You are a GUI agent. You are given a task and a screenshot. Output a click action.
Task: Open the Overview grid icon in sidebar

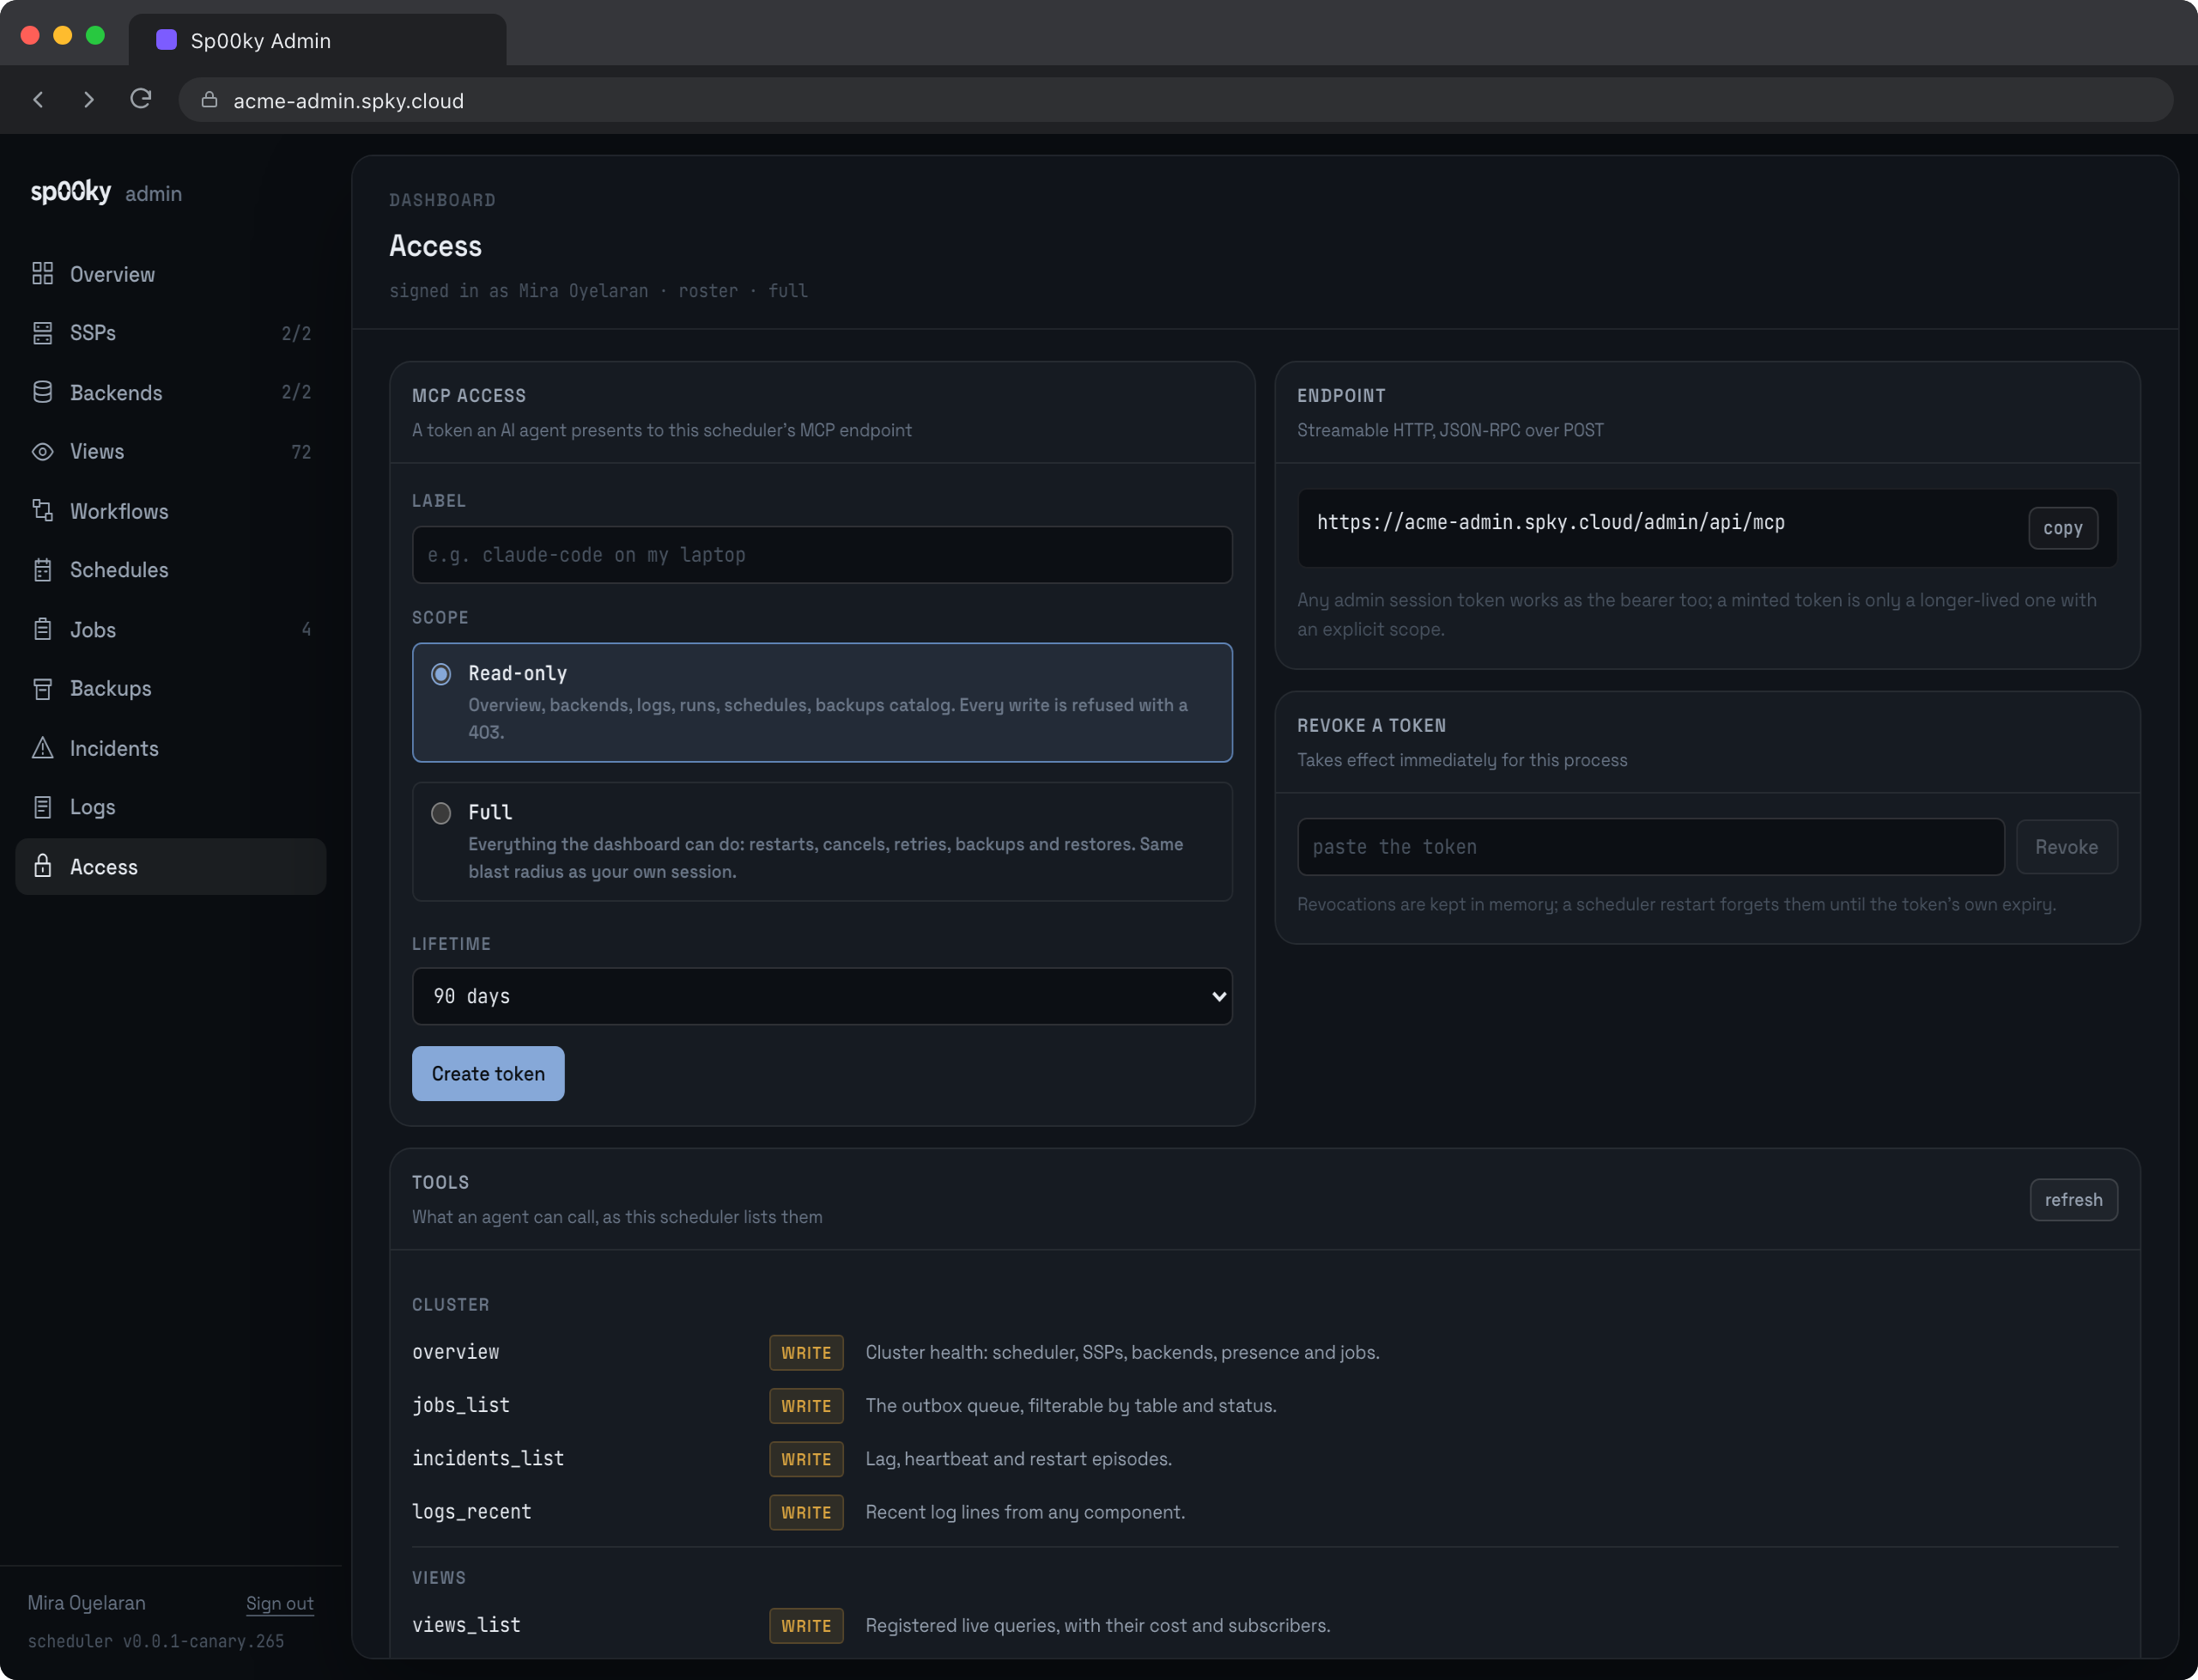pos(42,274)
